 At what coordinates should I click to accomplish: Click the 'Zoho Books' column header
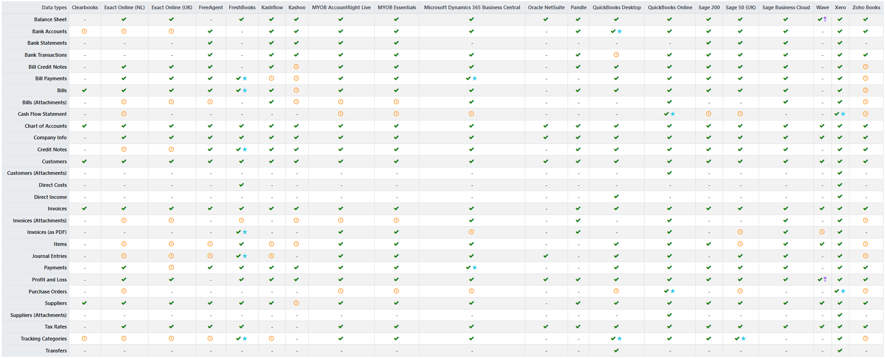tap(866, 7)
